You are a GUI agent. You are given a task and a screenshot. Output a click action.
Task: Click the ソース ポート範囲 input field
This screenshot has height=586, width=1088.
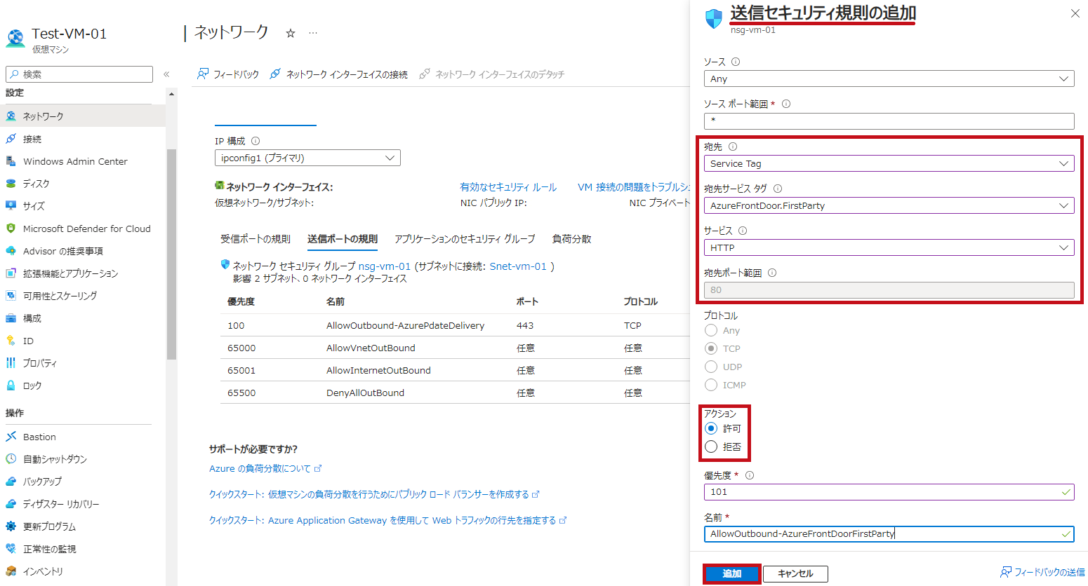pyautogui.click(x=889, y=121)
